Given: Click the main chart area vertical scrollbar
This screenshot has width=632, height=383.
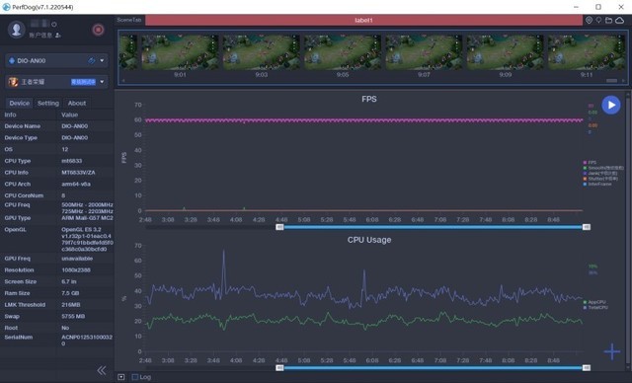Looking at the screenshot, I should click(x=628, y=230).
